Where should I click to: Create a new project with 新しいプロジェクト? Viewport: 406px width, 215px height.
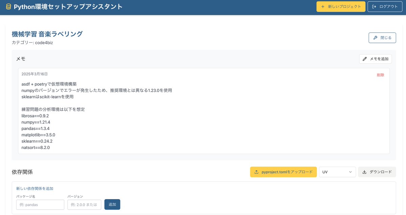(341, 6)
